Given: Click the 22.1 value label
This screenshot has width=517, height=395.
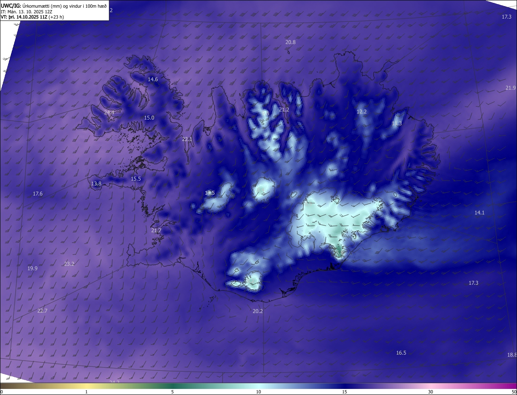Looking at the screenshot, I should 187,139.
